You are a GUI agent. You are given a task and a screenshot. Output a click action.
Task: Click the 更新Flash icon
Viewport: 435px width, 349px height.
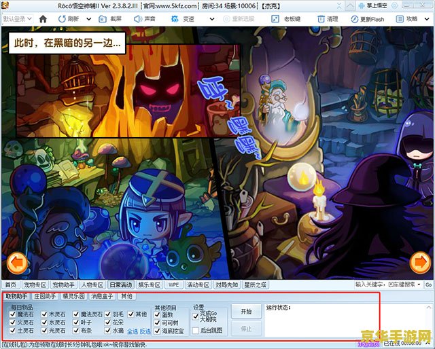pos(355,19)
